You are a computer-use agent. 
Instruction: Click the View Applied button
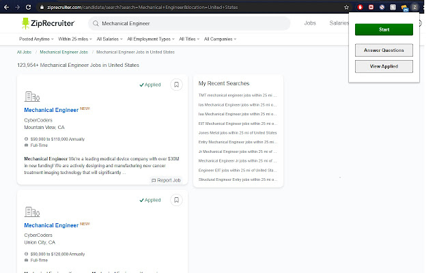384,66
